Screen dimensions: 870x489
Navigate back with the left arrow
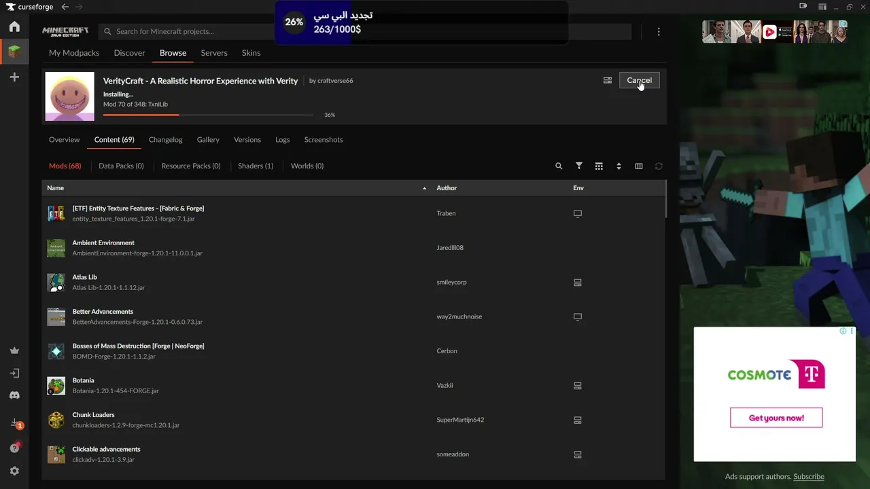coord(65,7)
